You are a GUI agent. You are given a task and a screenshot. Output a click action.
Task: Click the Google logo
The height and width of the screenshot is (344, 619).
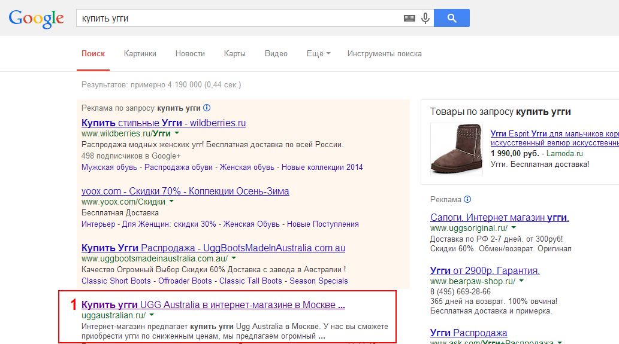point(36,19)
